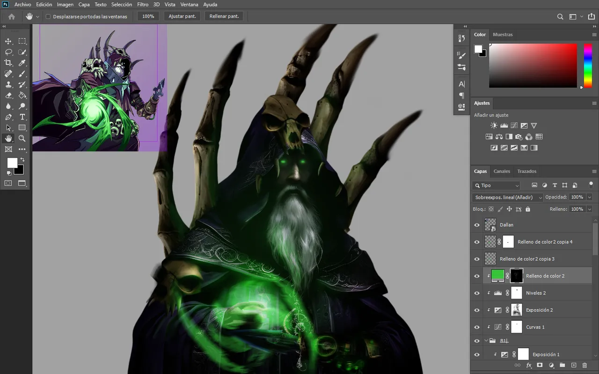The height and width of the screenshot is (374, 599).
Task: Select the Spot Healing Brush tool
Action: click(8, 74)
